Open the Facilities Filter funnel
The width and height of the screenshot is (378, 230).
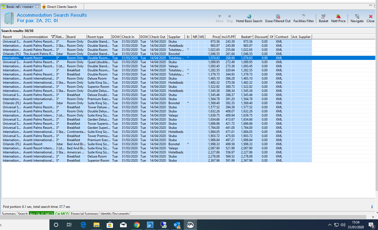(303, 17)
